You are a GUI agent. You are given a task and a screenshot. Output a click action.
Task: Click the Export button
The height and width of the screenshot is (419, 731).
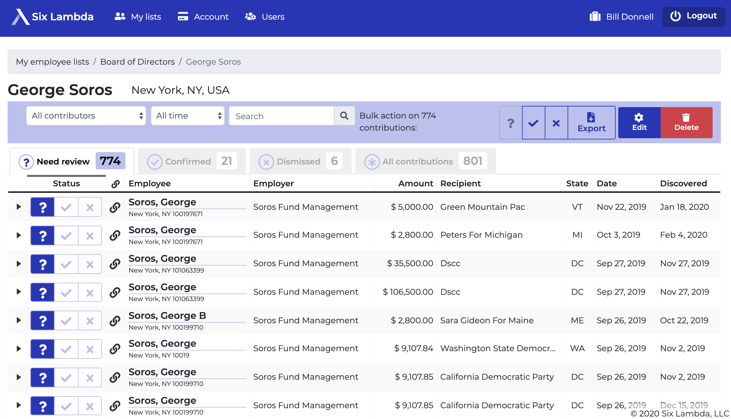591,123
